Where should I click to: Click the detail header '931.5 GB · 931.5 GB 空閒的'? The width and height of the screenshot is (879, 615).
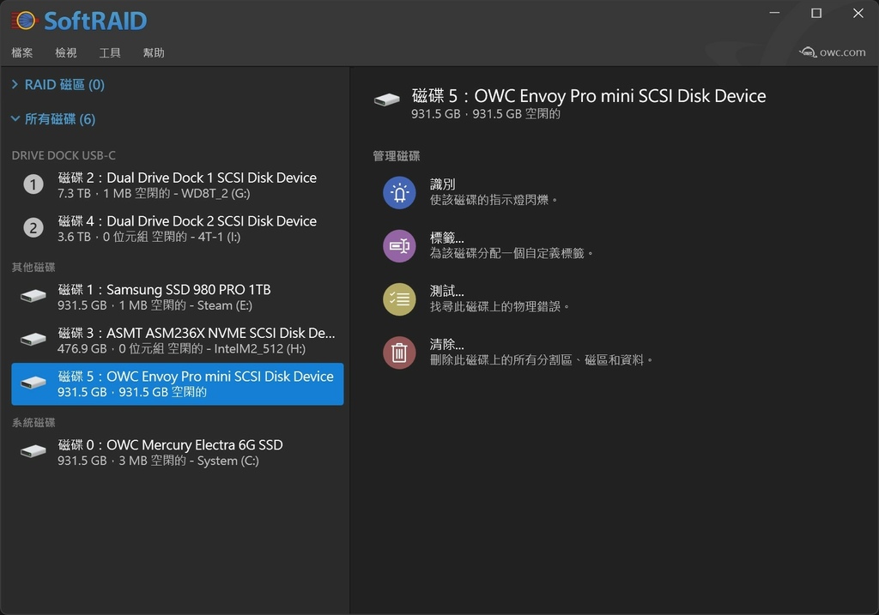pyautogui.click(x=486, y=114)
